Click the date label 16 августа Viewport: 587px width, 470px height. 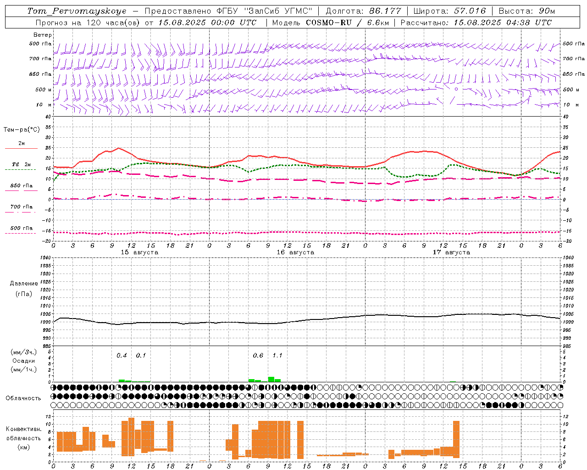click(x=295, y=252)
